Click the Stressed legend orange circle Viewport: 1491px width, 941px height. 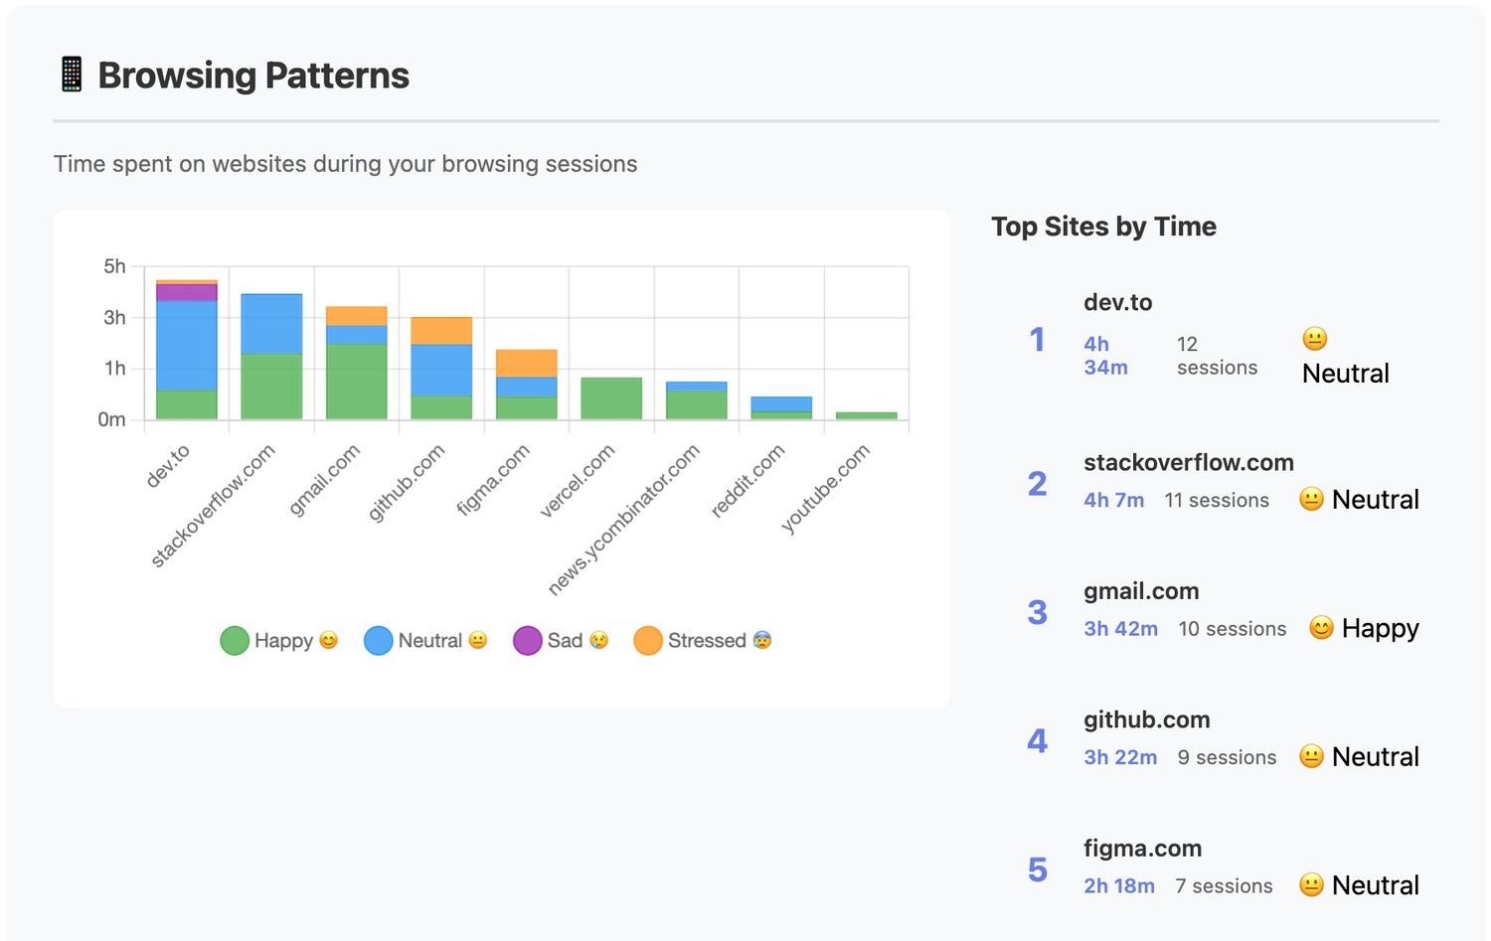pyautogui.click(x=648, y=641)
